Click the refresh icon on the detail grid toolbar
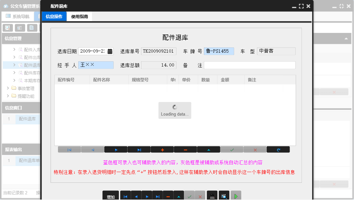This screenshot has height=205, width=354. [x=278, y=149]
